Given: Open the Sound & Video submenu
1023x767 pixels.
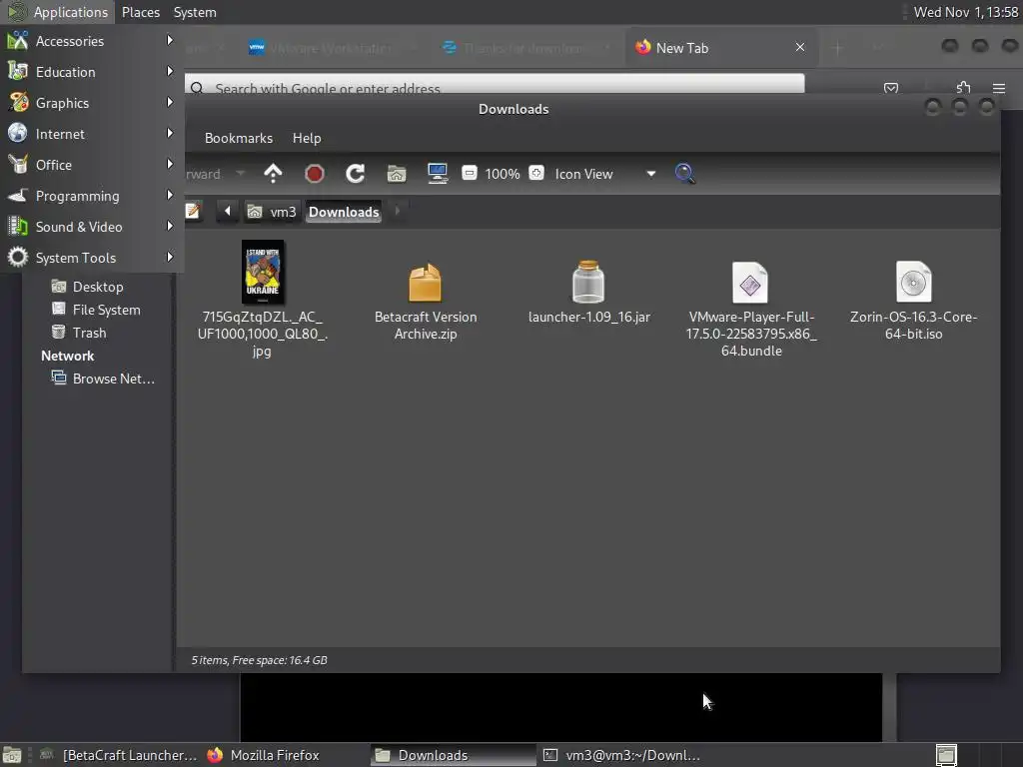Looking at the screenshot, I should click(x=91, y=227).
